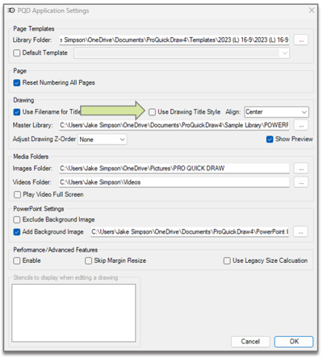Click the 'Drawing' group title
Viewport: 323px width, 358px height.
coord(23,100)
